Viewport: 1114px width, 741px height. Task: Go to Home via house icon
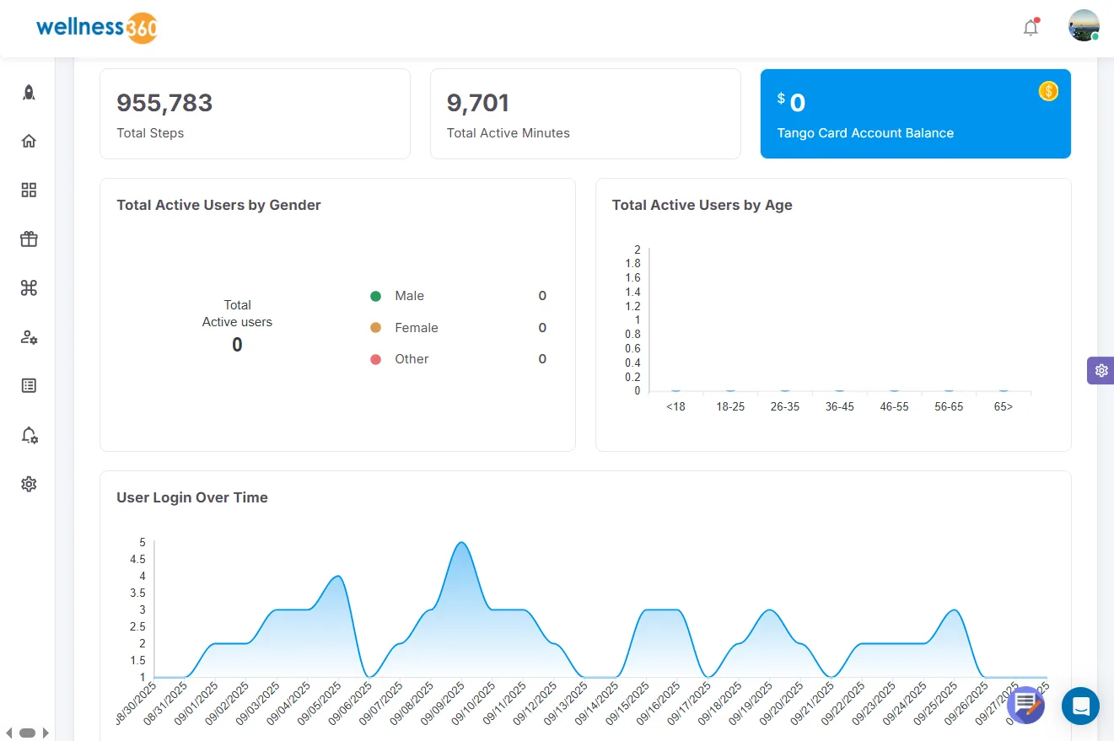tap(29, 141)
